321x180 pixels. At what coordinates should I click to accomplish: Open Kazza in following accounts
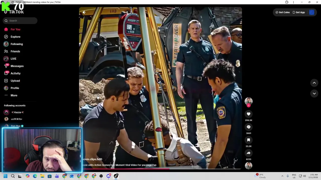pos(15,112)
